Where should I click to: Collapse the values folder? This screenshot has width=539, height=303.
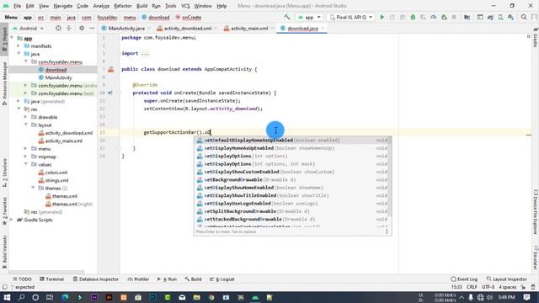tap(26, 164)
